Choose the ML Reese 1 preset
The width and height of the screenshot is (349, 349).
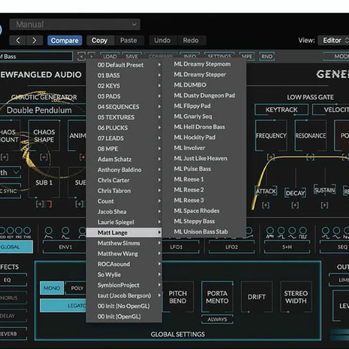click(x=205, y=179)
